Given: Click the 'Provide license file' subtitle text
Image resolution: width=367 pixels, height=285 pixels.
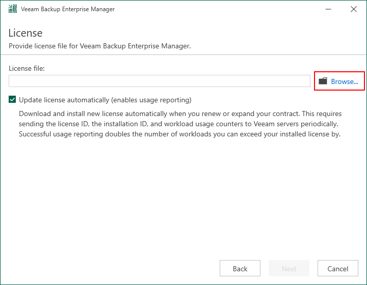Looking at the screenshot, I should (x=100, y=46).
